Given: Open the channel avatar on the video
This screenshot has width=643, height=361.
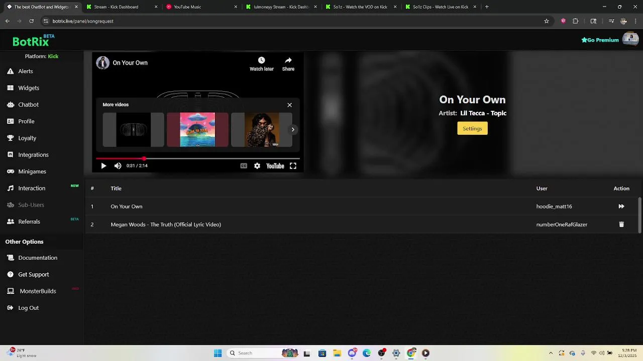Looking at the screenshot, I should [103, 63].
